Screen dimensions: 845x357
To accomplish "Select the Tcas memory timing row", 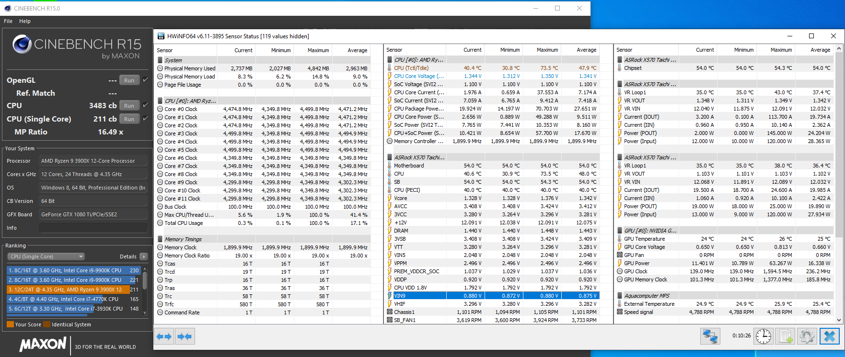I will tap(263, 264).
